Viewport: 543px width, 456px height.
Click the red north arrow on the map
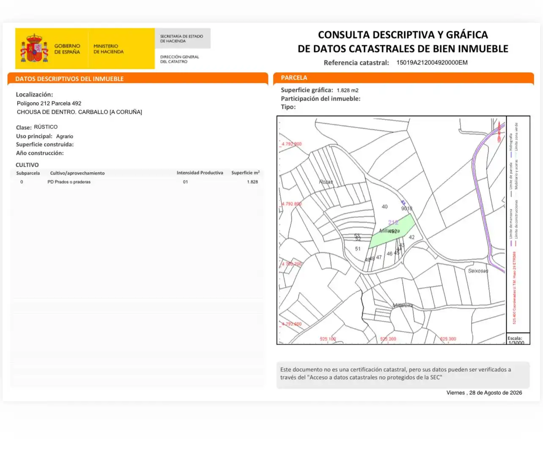(x=499, y=131)
